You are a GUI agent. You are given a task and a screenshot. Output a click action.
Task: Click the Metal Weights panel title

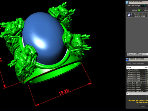tap(137, 59)
